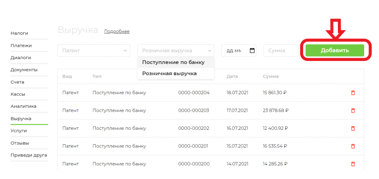This screenshot has height=179, width=379.
Task: Go to Налоги section
Action: pyautogui.click(x=19, y=33)
